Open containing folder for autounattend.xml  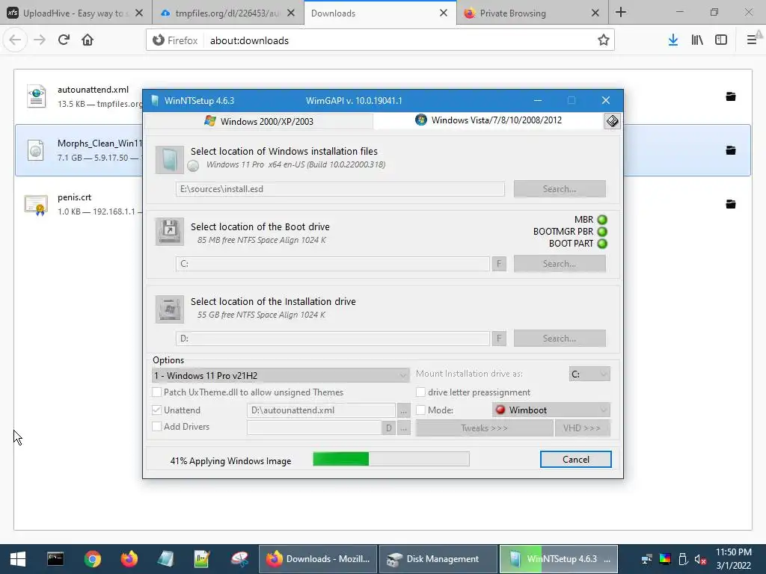(x=731, y=96)
